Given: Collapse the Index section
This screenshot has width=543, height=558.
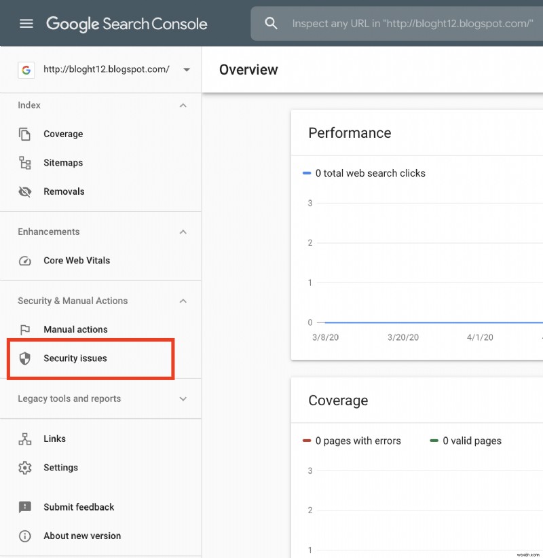Looking at the screenshot, I should tap(183, 105).
